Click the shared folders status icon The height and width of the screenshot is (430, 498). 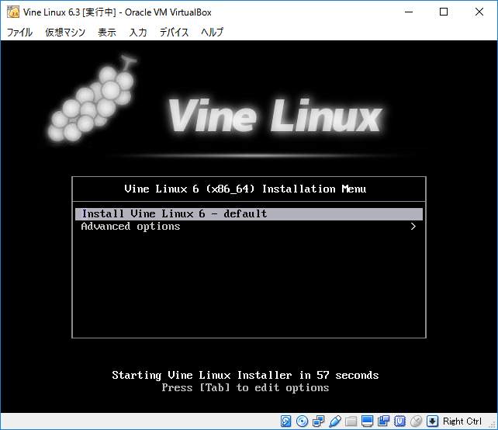[x=351, y=421]
